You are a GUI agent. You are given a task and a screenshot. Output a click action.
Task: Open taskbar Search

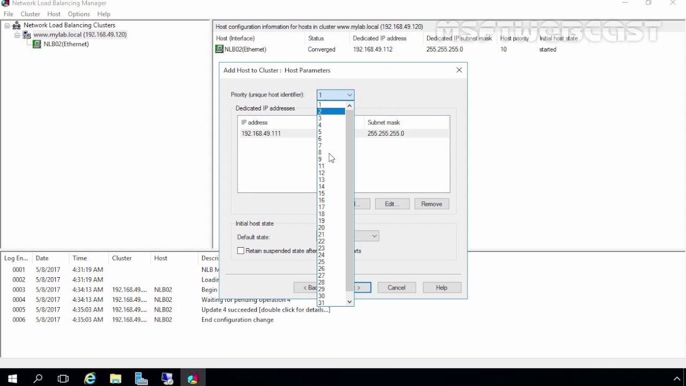click(38, 378)
